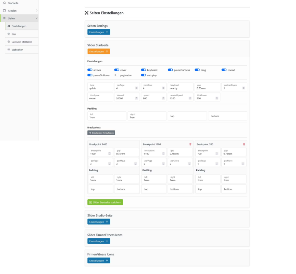The width and height of the screenshot is (296, 274).
Task: Click the interval input field showing 20000
Action: (127, 97)
